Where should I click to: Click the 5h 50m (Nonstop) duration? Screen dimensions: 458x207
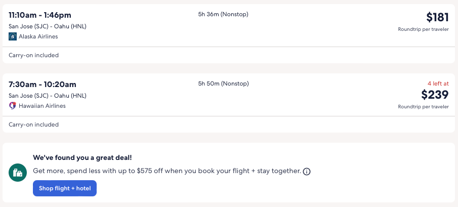click(x=223, y=84)
